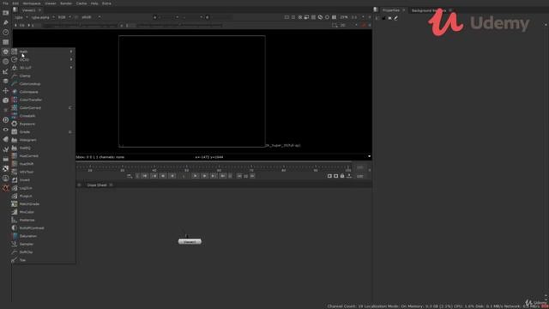Image resolution: width=549 pixels, height=309 pixels.
Task: Click the PLogLin node icon
Action: (x=15, y=196)
